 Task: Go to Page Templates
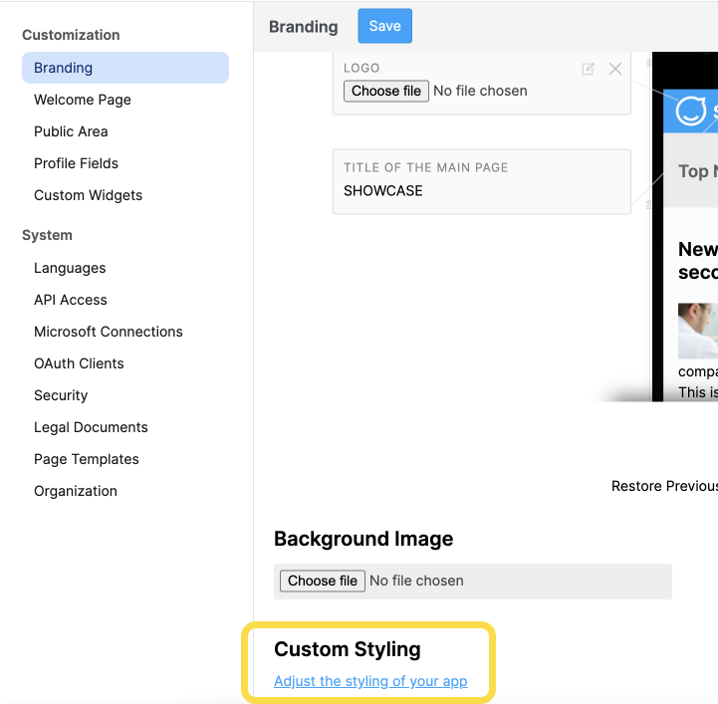(x=86, y=459)
